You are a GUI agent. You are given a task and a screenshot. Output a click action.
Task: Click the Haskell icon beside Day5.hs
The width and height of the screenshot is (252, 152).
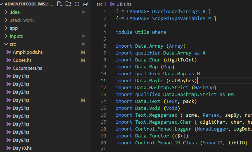pyautogui.click(x=8, y=108)
